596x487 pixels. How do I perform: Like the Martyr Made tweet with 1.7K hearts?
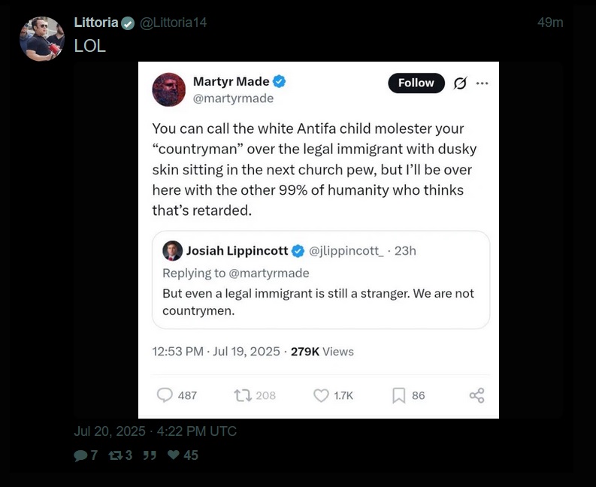(321, 395)
